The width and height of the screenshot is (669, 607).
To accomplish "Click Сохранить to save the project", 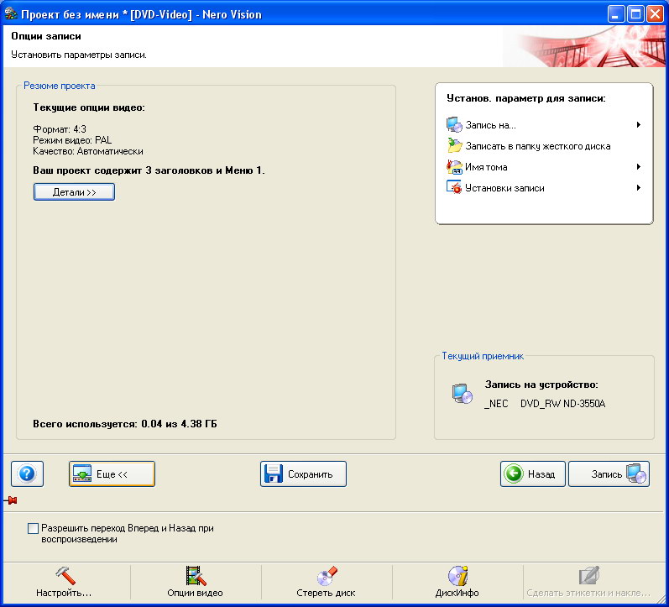I will coord(303,474).
